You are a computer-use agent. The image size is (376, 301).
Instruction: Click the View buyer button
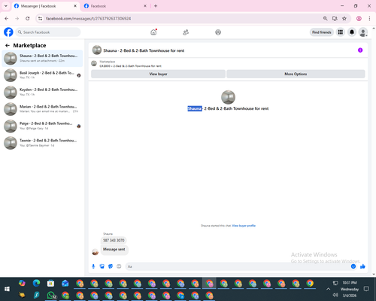(x=158, y=74)
